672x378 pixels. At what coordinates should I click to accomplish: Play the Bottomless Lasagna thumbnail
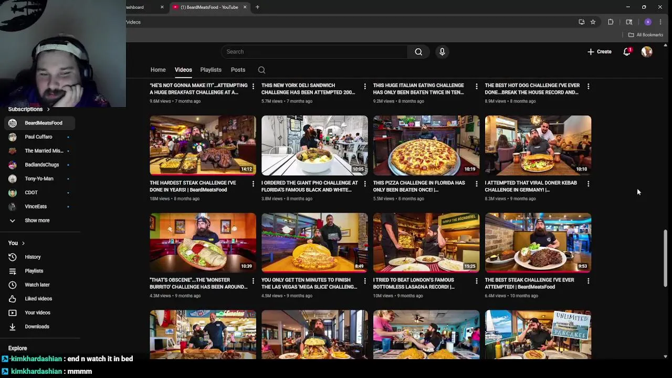[426, 243]
